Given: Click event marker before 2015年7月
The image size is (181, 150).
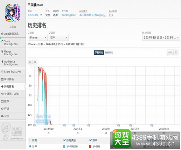Looking at the screenshot, I should pos(131,125).
